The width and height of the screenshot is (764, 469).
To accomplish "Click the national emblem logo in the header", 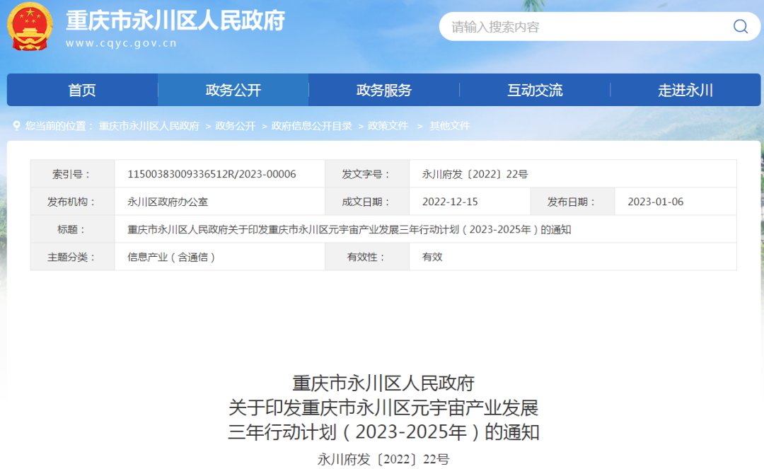I will pos(30,26).
